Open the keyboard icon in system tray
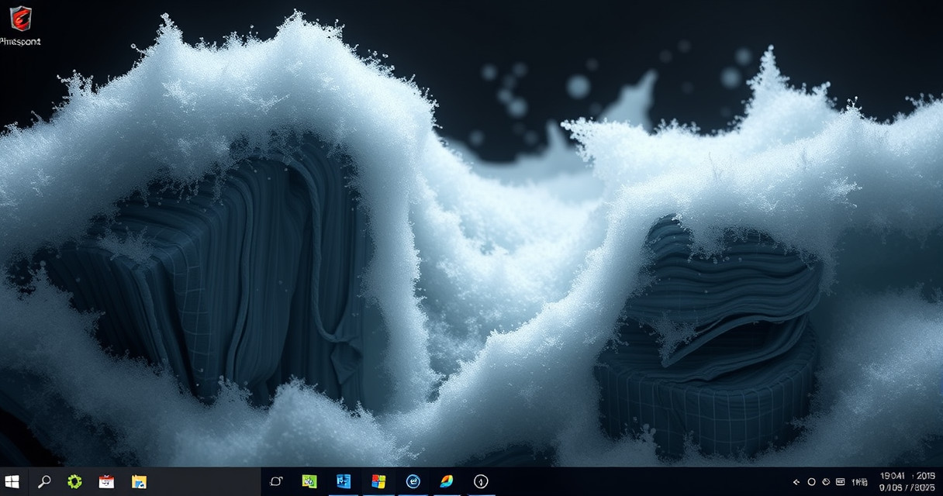Viewport: 943px width, 496px height. tap(840, 482)
